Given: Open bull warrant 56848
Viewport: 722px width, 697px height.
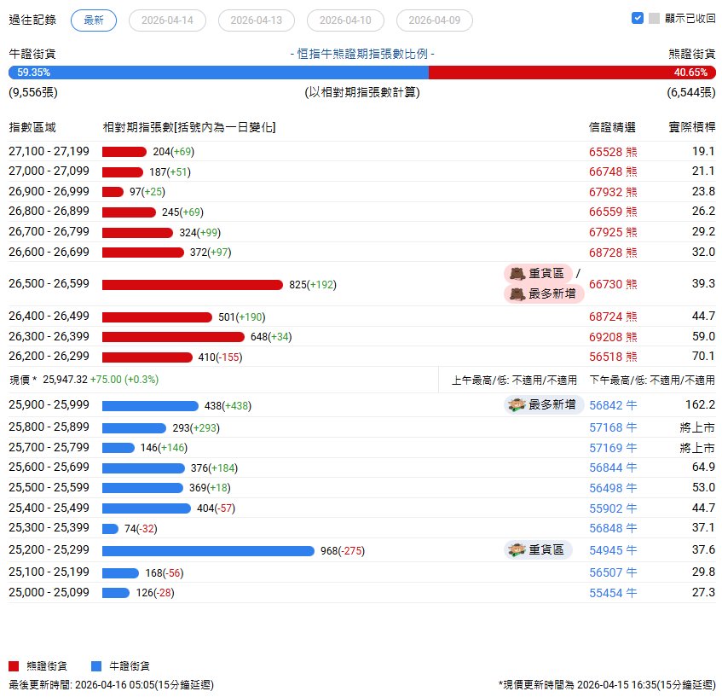Looking at the screenshot, I should tap(613, 528).
